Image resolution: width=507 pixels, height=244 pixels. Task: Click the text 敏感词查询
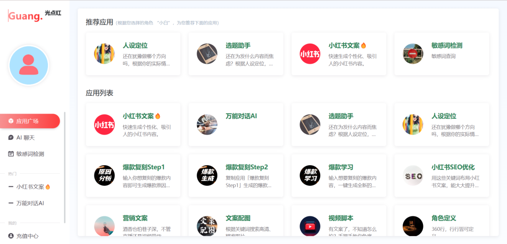click(444, 56)
